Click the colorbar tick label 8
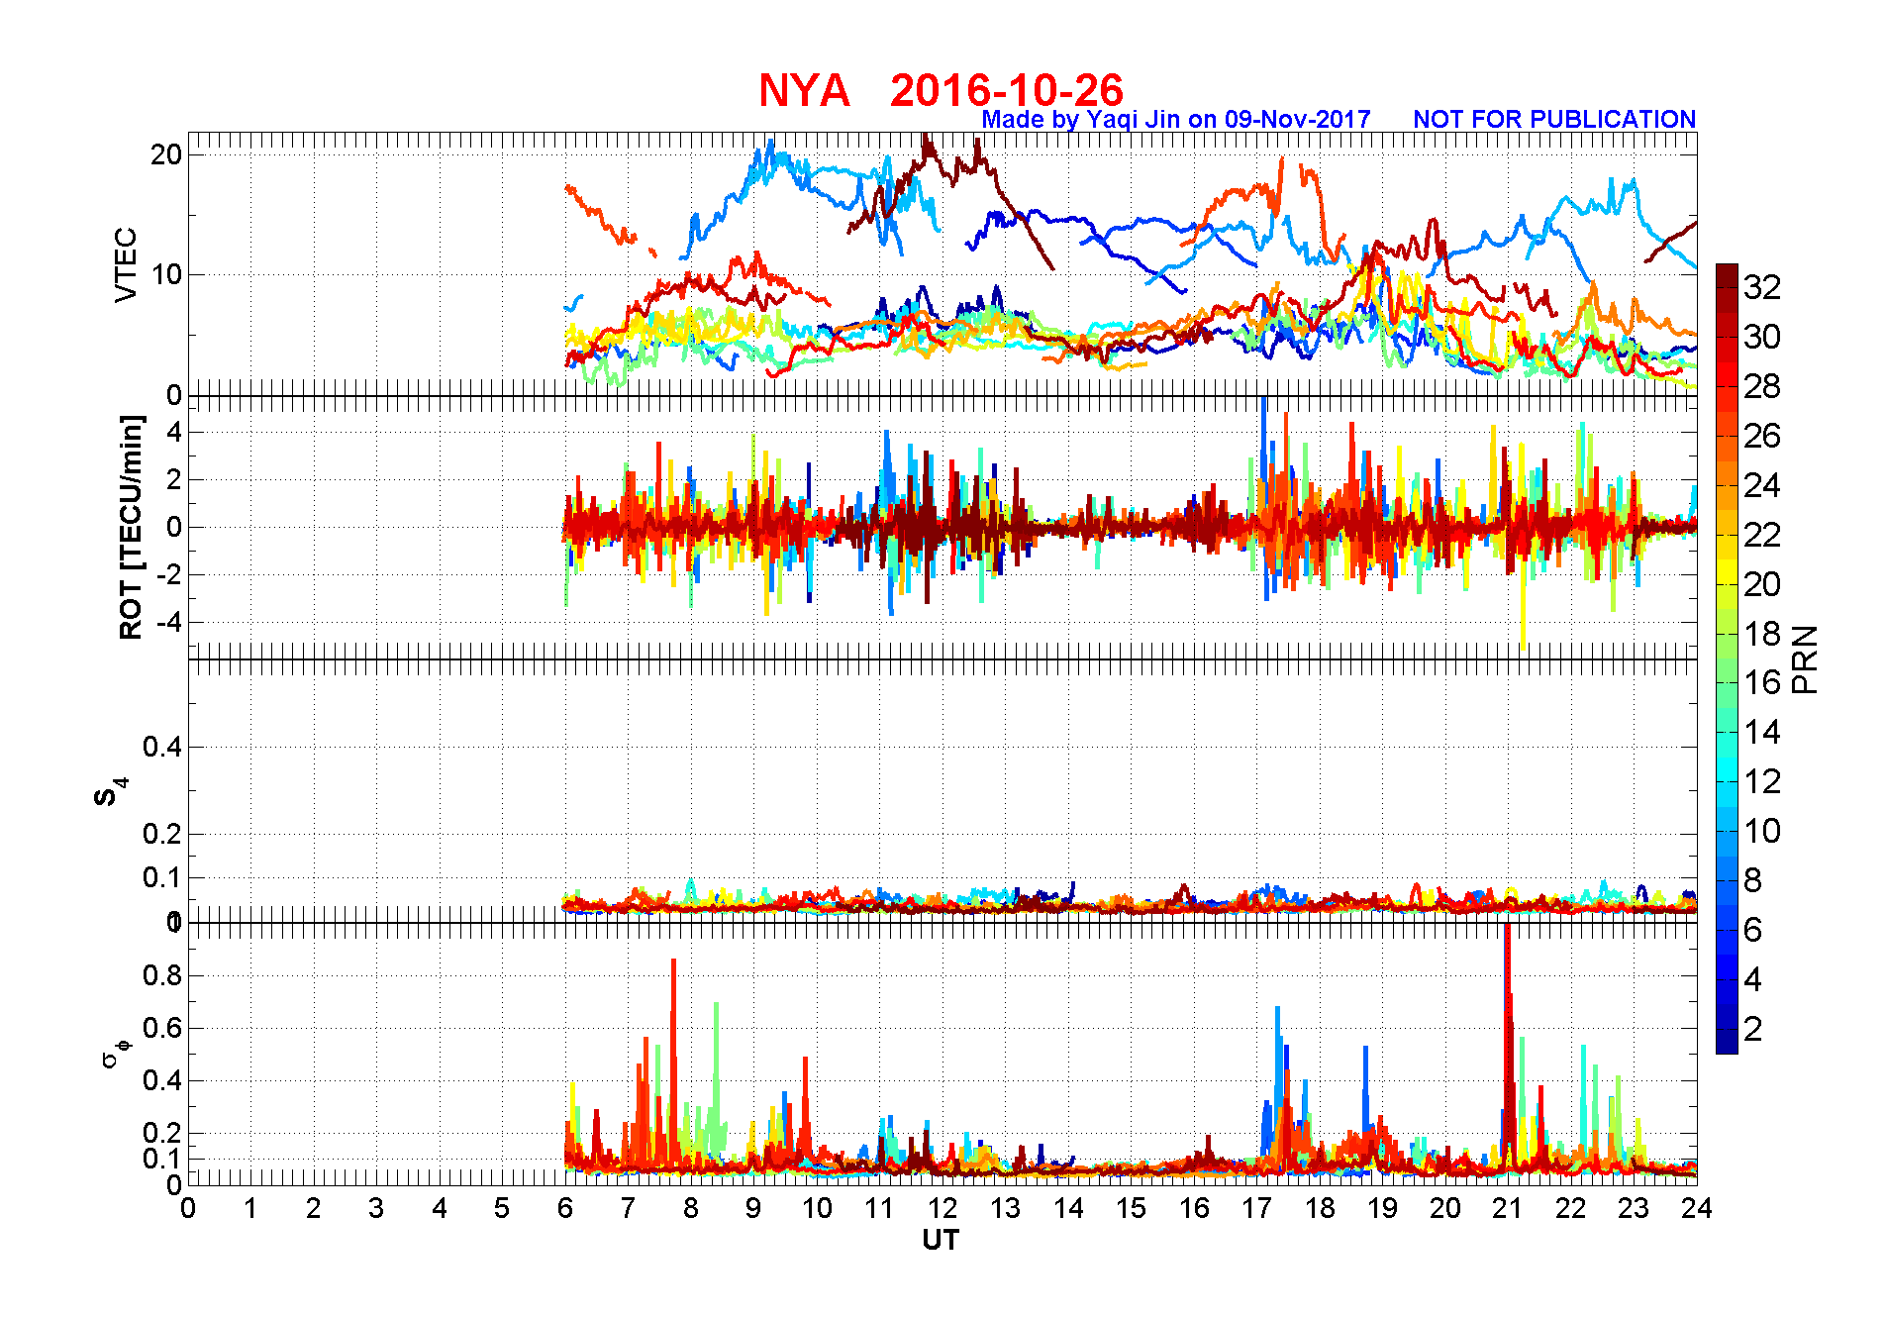Image resolution: width=1885 pixels, height=1317 pixels. pos(1753,880)
